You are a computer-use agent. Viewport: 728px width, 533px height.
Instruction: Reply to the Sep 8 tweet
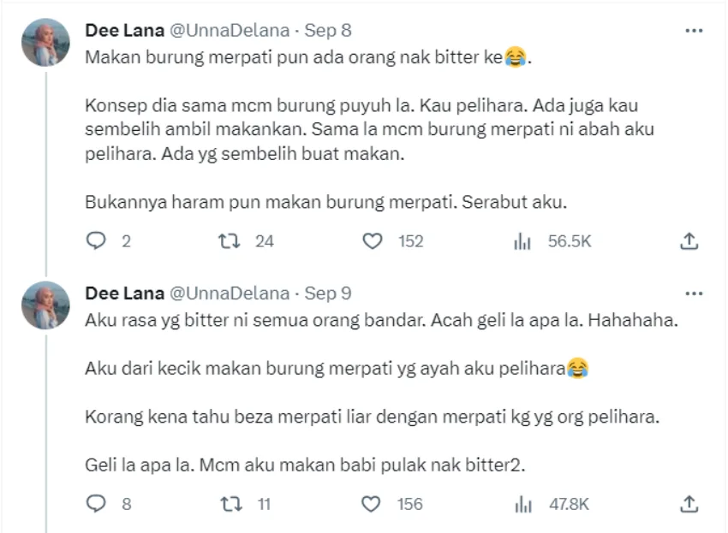(97, 241)
